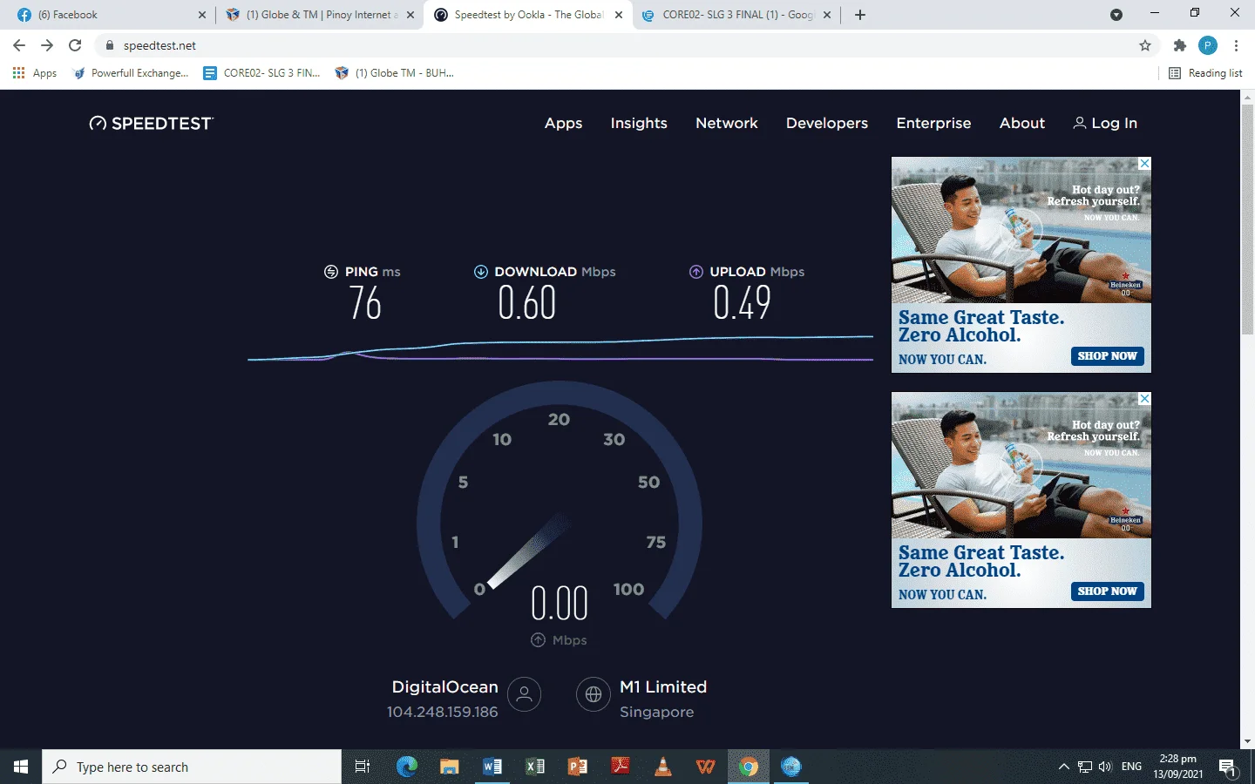The height and width of the screenshot is (784, 1255).
Task: Click the DigitalOcean provider name
Action: [445, 686]
